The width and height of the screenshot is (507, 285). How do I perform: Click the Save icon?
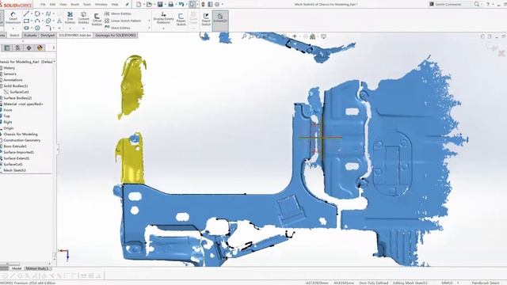(160, 4)
